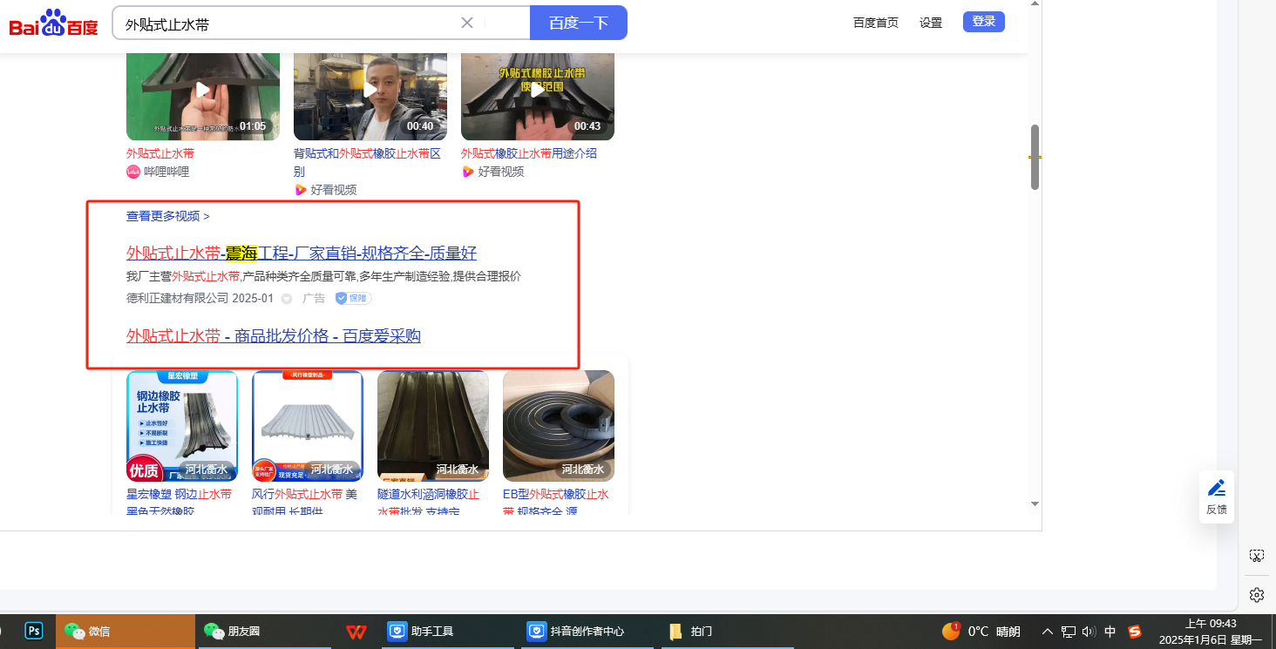This screenshot has height=649, width=1276.
Task: Click the blue 登录 button
Action: [x=984, y=22]
